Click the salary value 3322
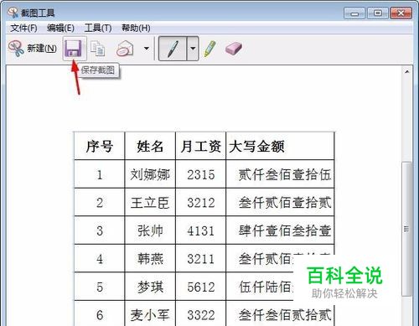 pos(201,315)
